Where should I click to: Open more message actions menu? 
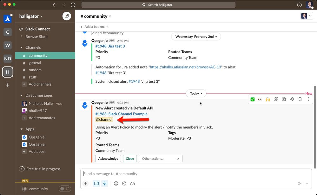pos(308,99)
